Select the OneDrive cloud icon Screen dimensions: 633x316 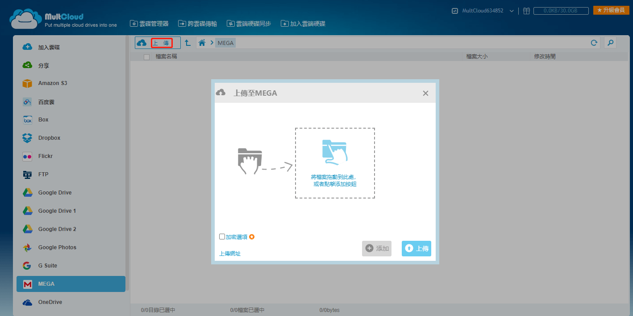27,302
